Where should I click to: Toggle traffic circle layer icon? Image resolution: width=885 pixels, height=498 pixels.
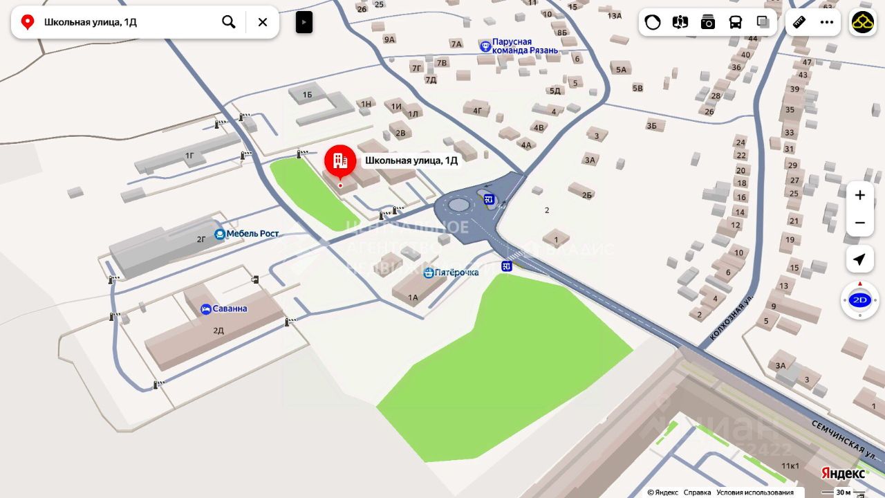[x=653, y=22]
